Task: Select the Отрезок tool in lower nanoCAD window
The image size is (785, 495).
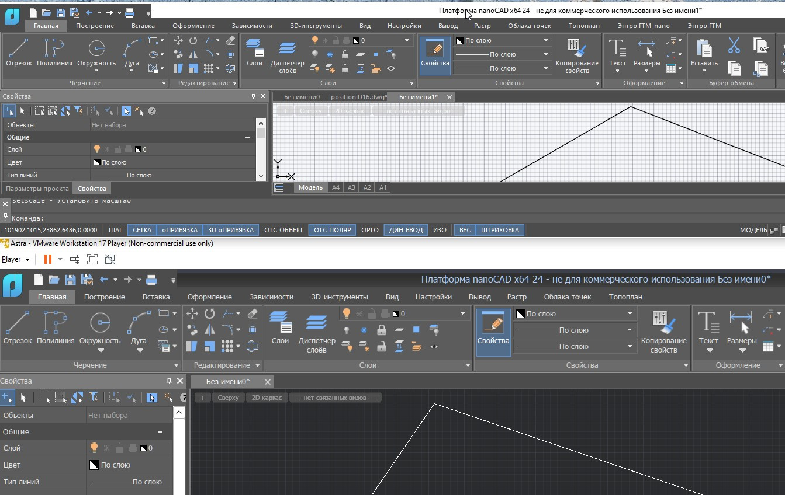Action: 18,327
